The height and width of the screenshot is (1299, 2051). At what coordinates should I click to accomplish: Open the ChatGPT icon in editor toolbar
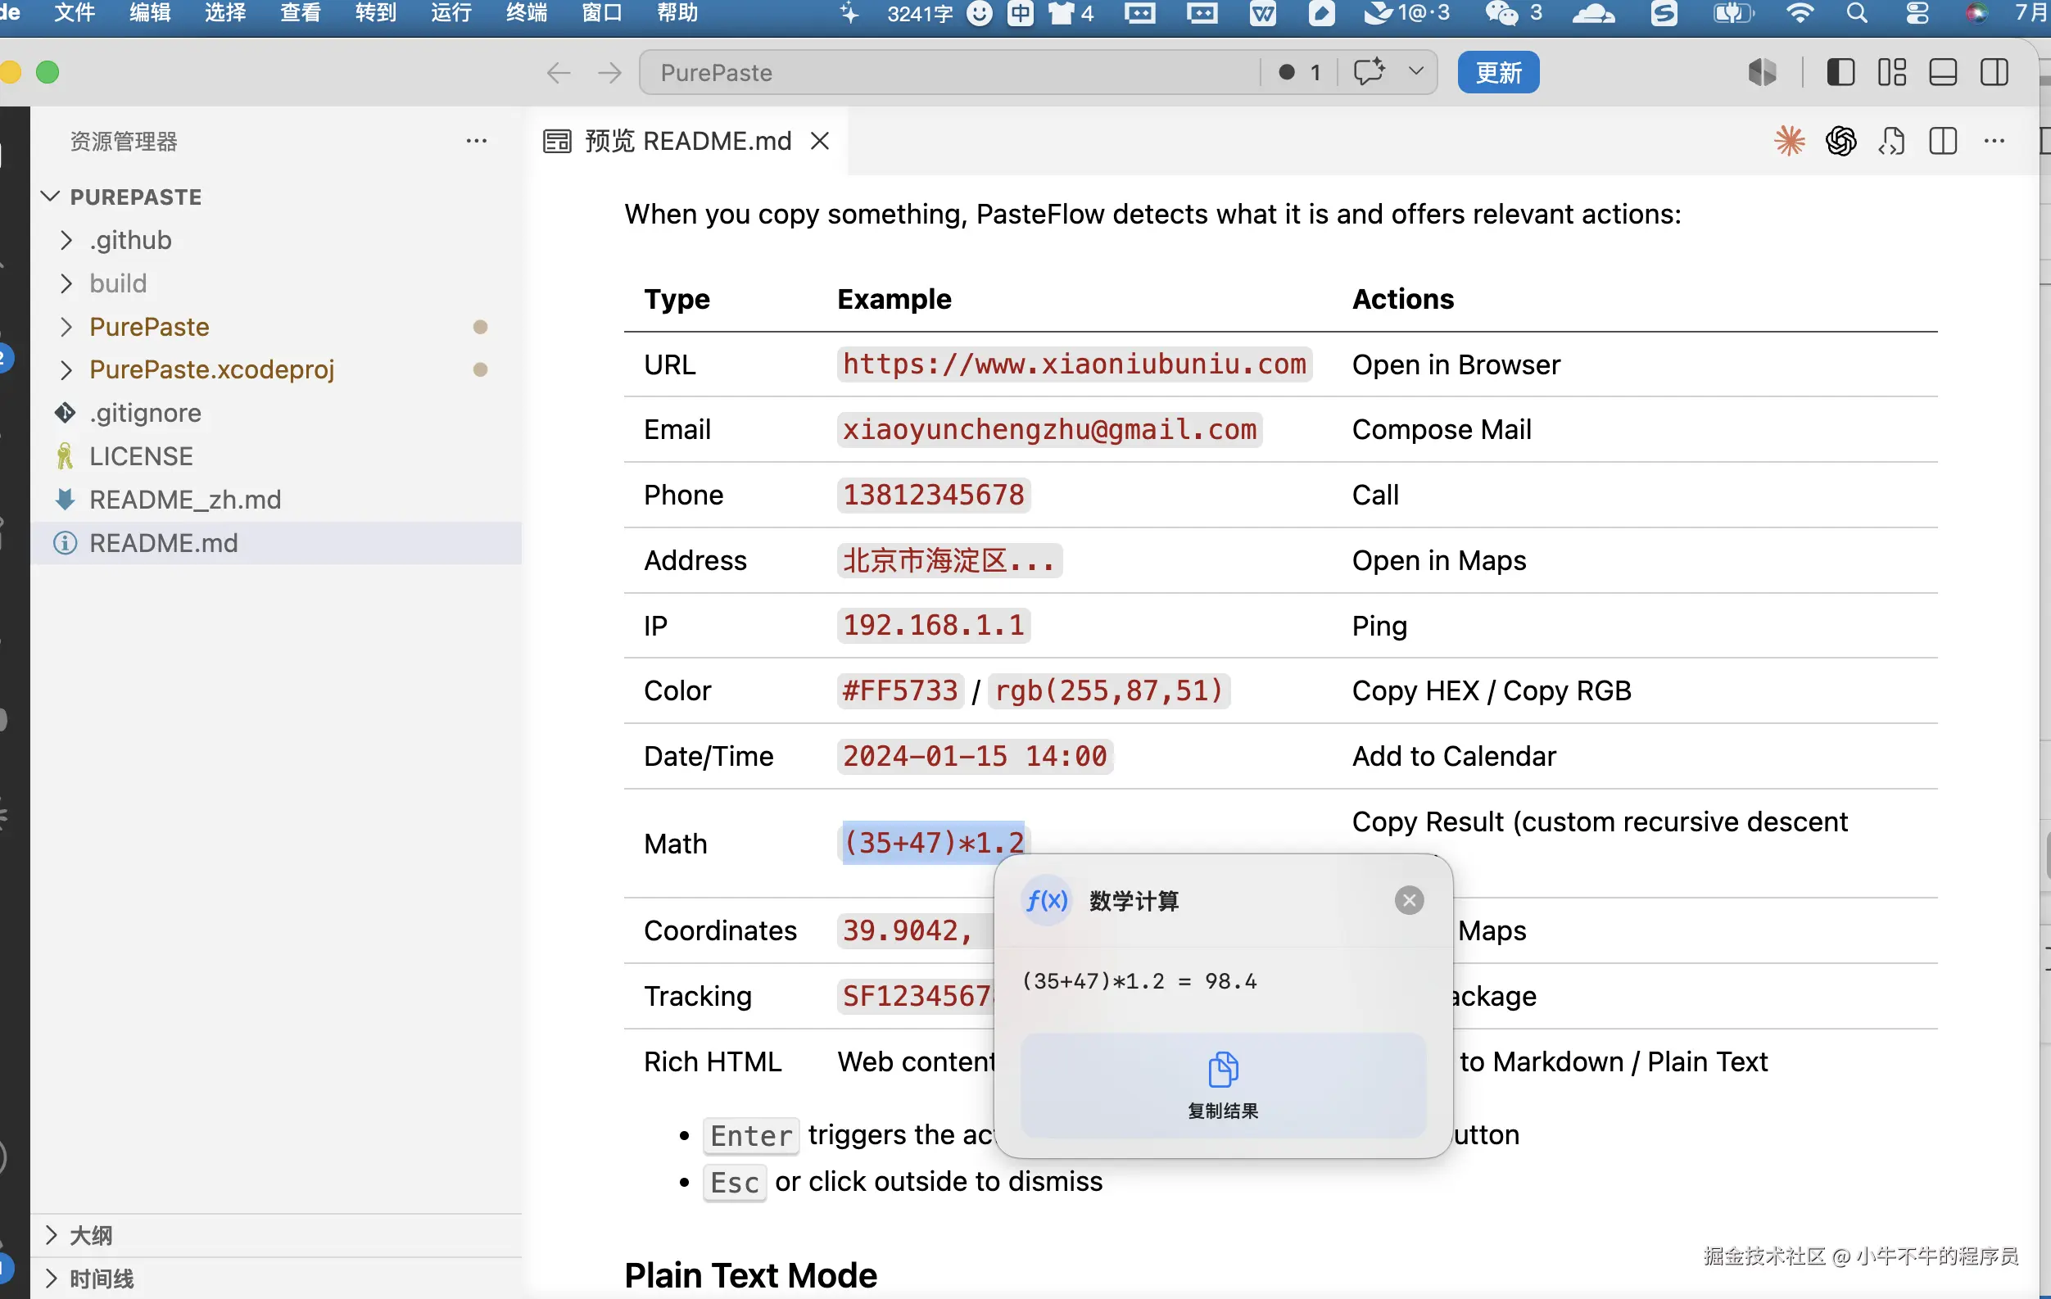pos(1840,141)
